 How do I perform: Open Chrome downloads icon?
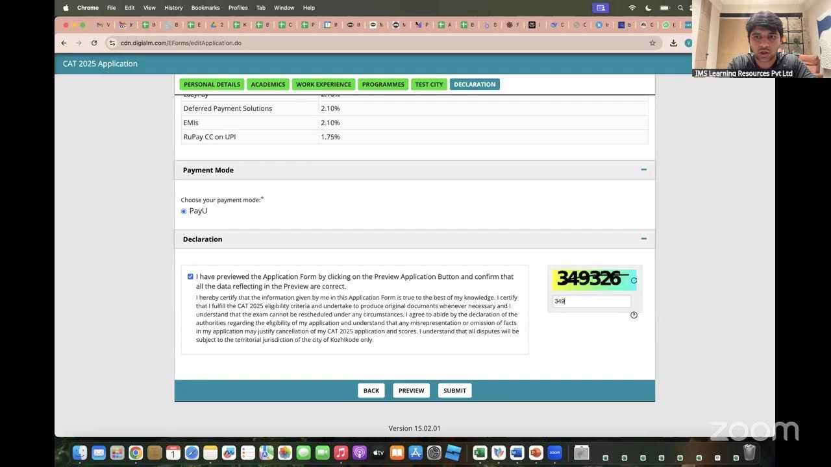pos(673,43)
